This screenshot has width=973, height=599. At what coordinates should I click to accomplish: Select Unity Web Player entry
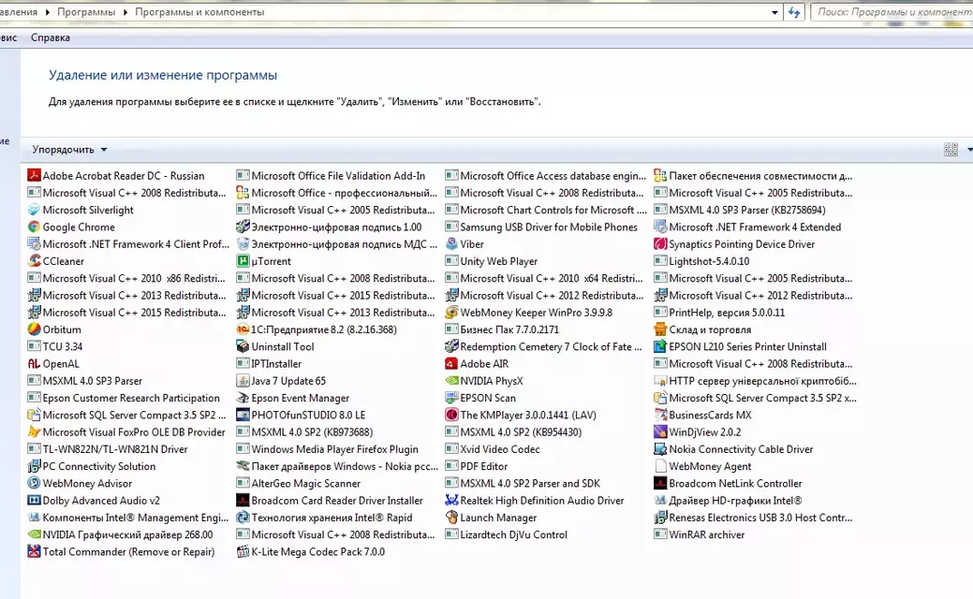point(492,261)
